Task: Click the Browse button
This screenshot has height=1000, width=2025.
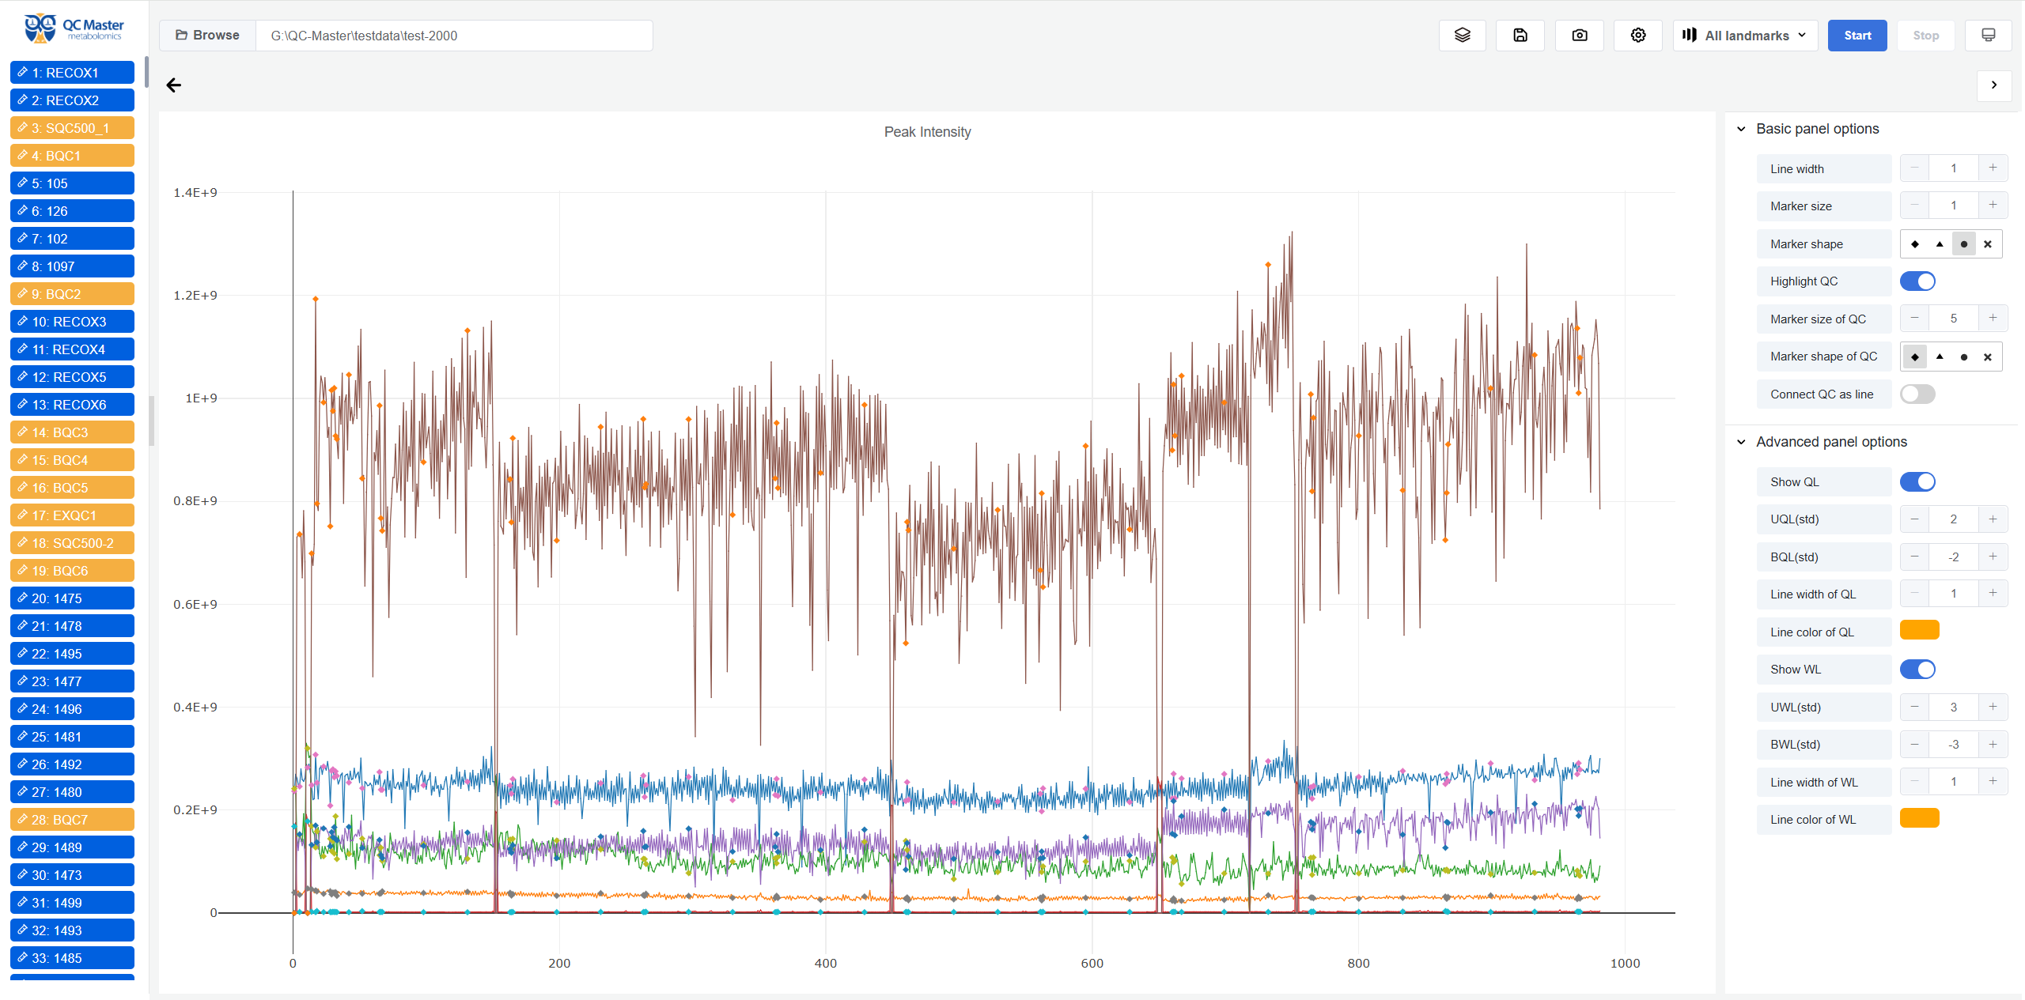Action: (x=207, y=36)
